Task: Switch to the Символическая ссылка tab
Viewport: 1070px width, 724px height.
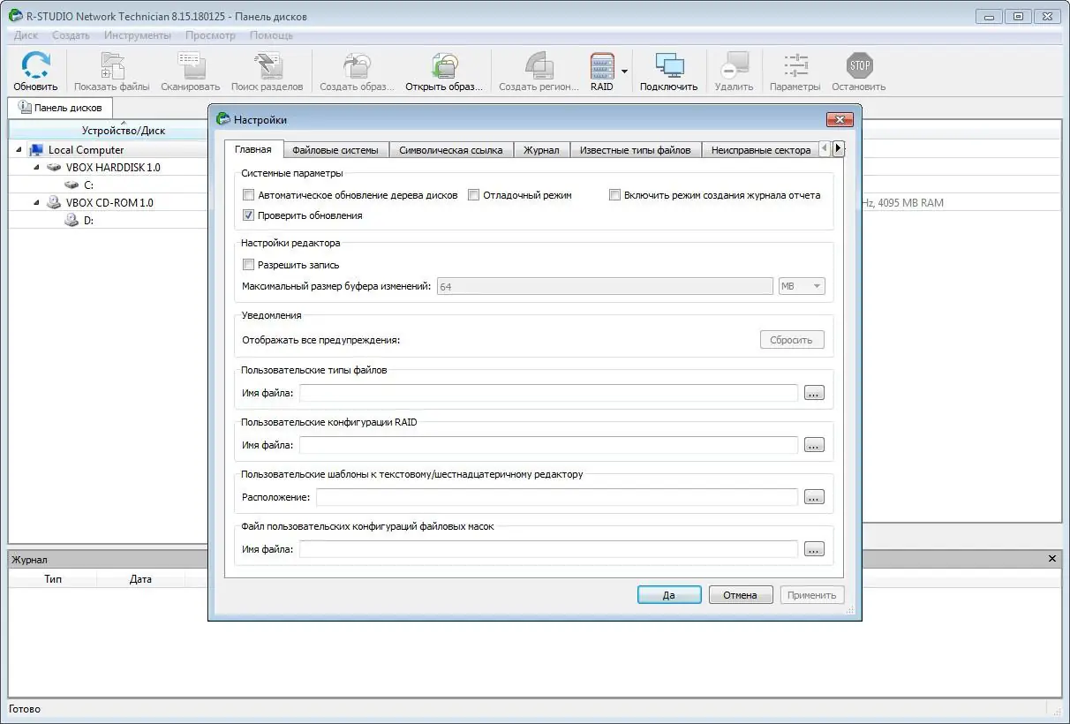Action: coord(451,150)
